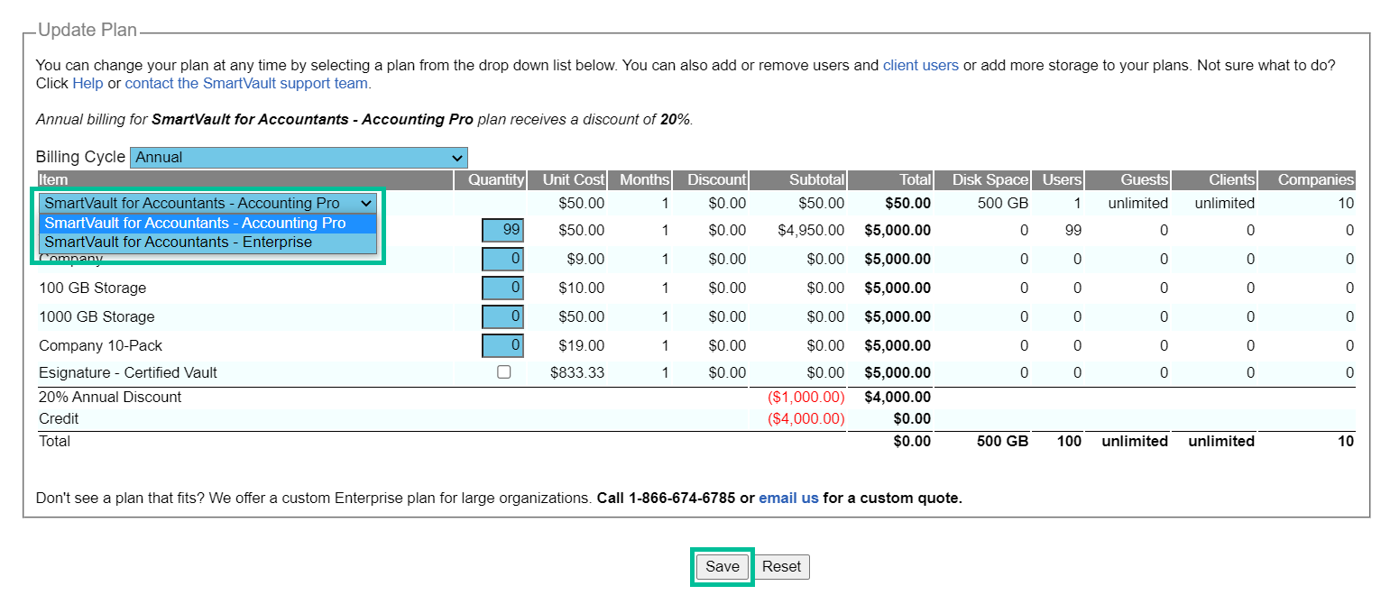Click the $4,950.00 subtotal value
Image resolution: width=1390 pixels, height=595 pixels.
[811, 231]
